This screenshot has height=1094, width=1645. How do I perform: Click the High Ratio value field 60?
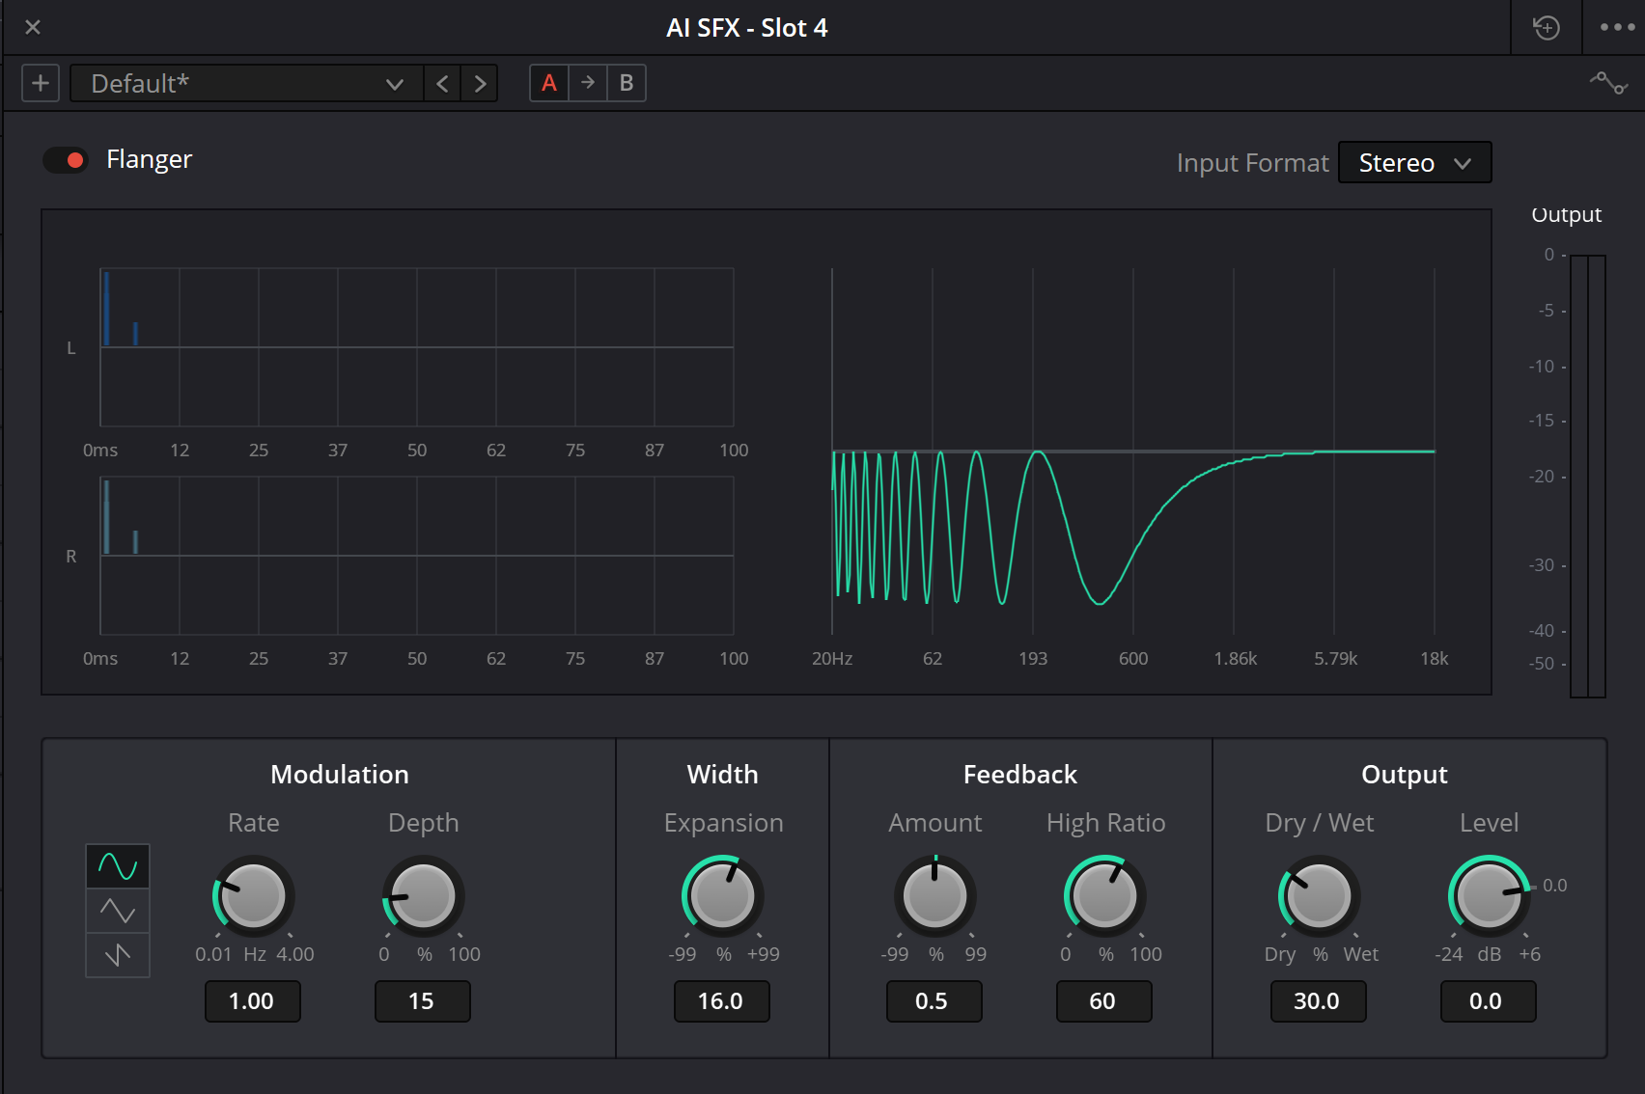pos(1103,1001)
